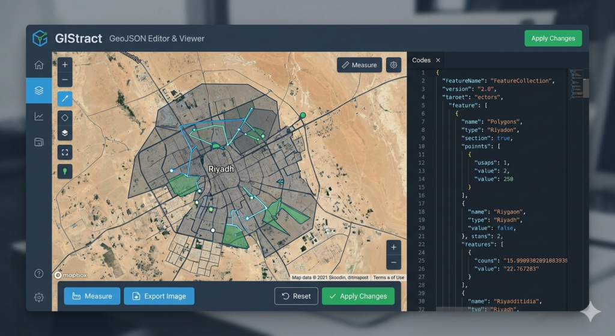Viewport: 615px width, 336px height.
Task: Open the Help question mark icon
Action: coord(39,273)
